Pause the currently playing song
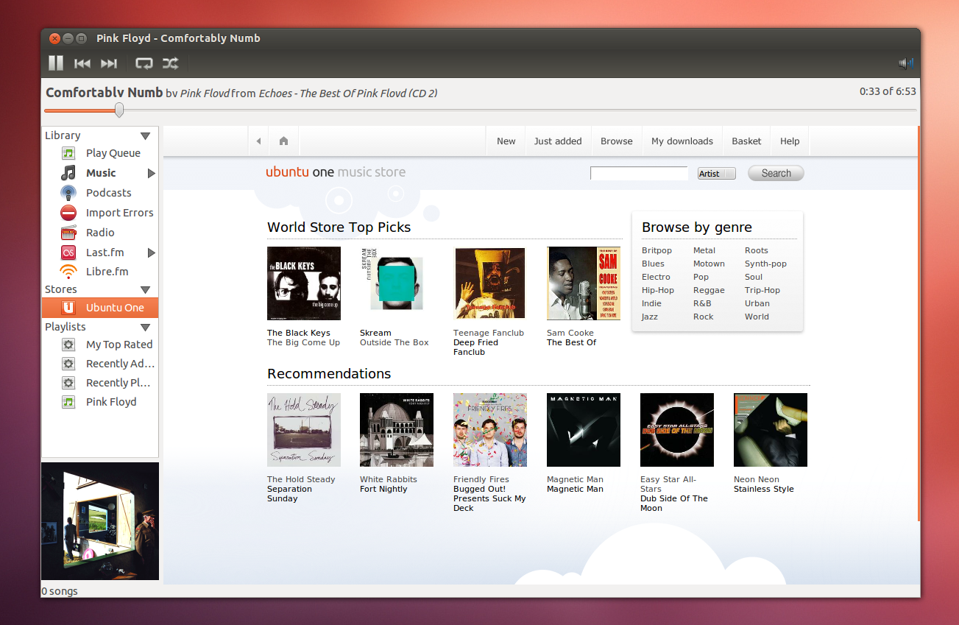The height and width of the screenshot is (625, 959). click(55, 63)
